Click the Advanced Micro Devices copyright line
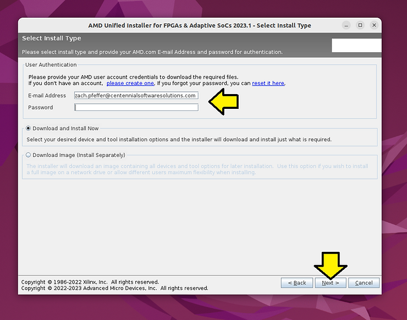This screenshot has height=320, width=407. [x=115, y=288]
